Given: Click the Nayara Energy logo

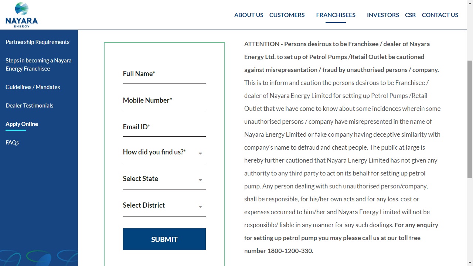Looking at the screenshot, I should (22, 15).
